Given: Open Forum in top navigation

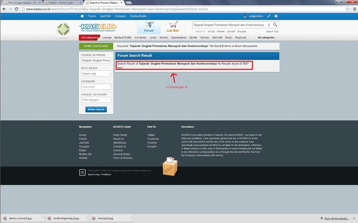Looking at the screenshot, I should click(x=92, y=16).
